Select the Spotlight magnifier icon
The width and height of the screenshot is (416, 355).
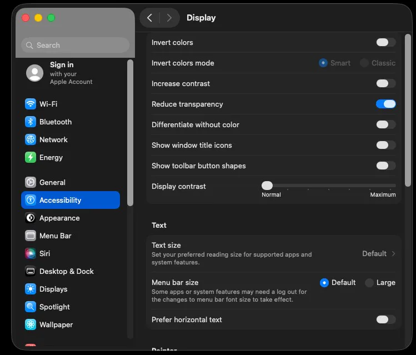click(x=31, y=307)
